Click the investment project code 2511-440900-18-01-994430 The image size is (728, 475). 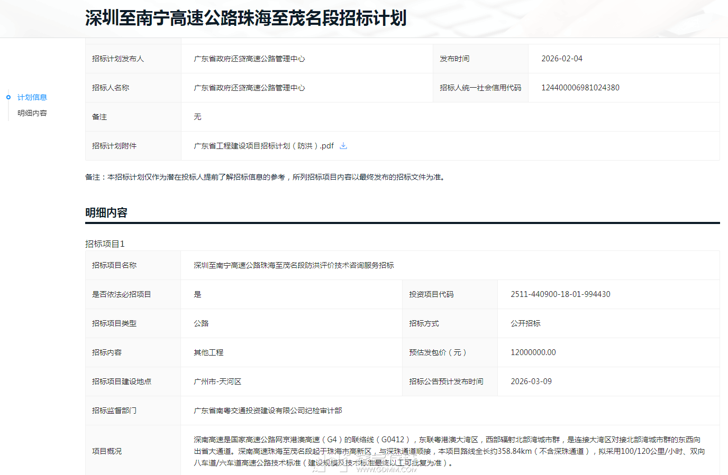pos(560,294)
